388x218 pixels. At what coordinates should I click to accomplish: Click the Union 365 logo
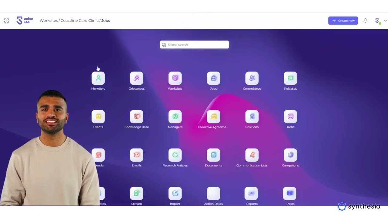tap(25, 21)
